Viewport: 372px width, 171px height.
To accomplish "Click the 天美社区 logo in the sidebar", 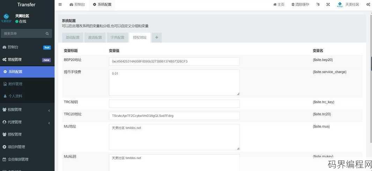I will pyautogui.click(x=6, y=17).
